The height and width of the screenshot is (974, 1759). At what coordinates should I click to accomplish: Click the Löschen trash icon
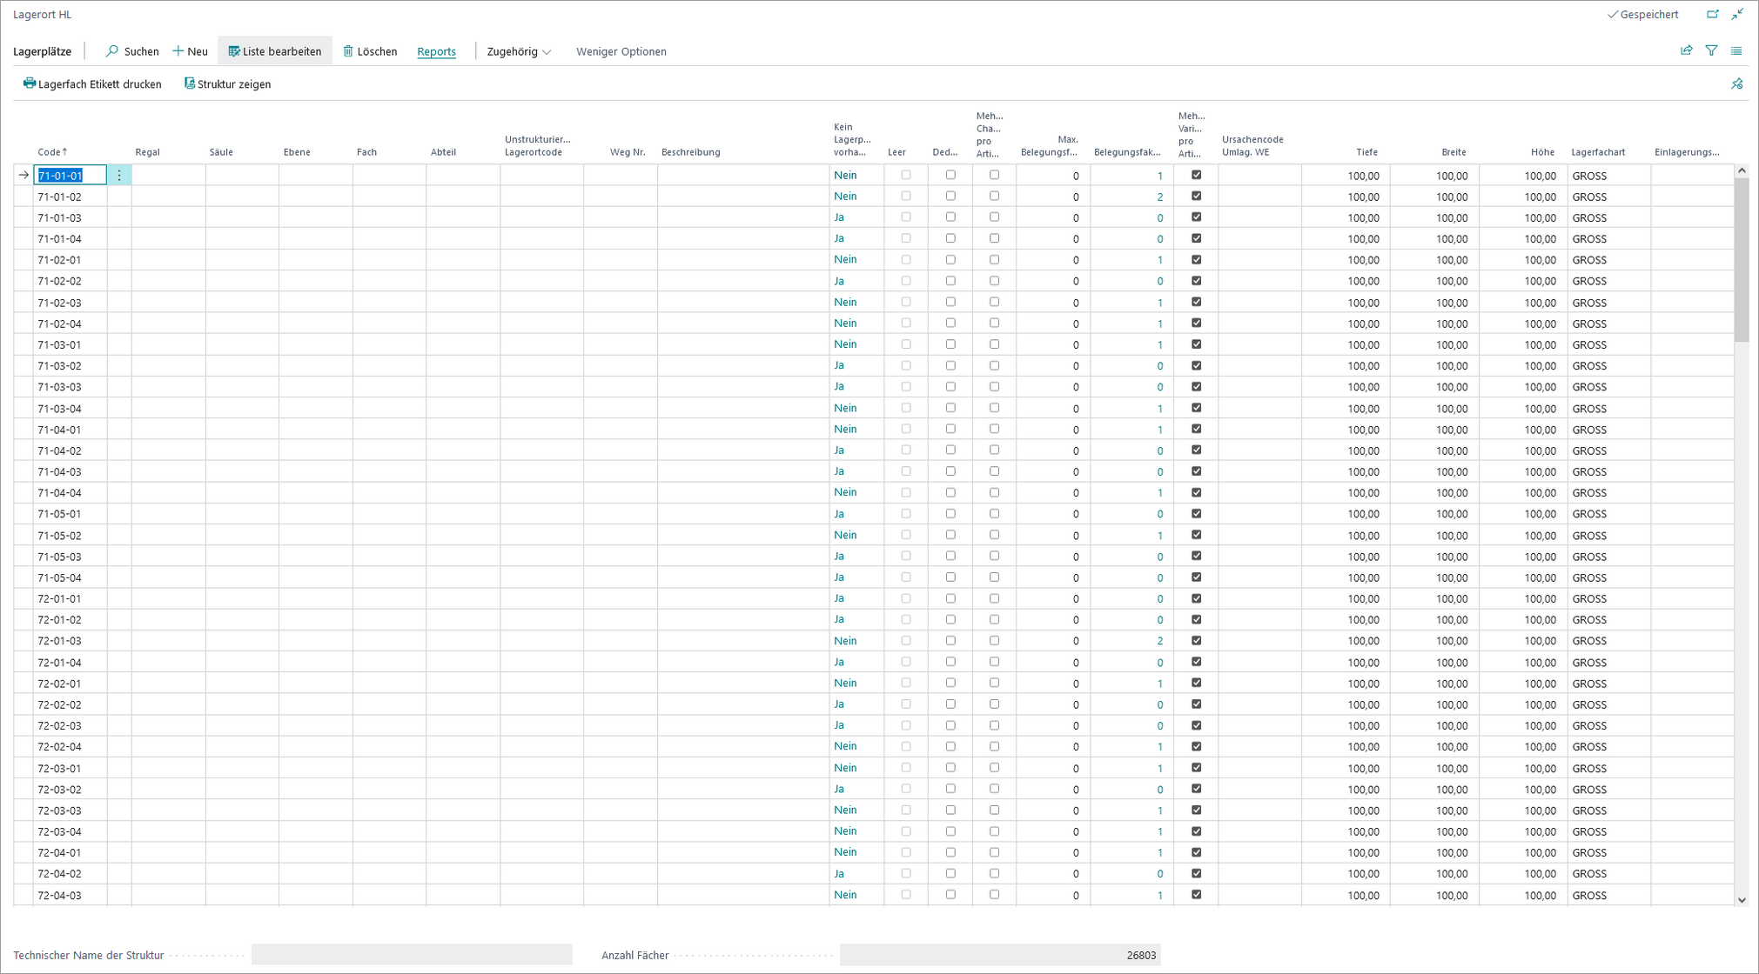tap(348, 51)
